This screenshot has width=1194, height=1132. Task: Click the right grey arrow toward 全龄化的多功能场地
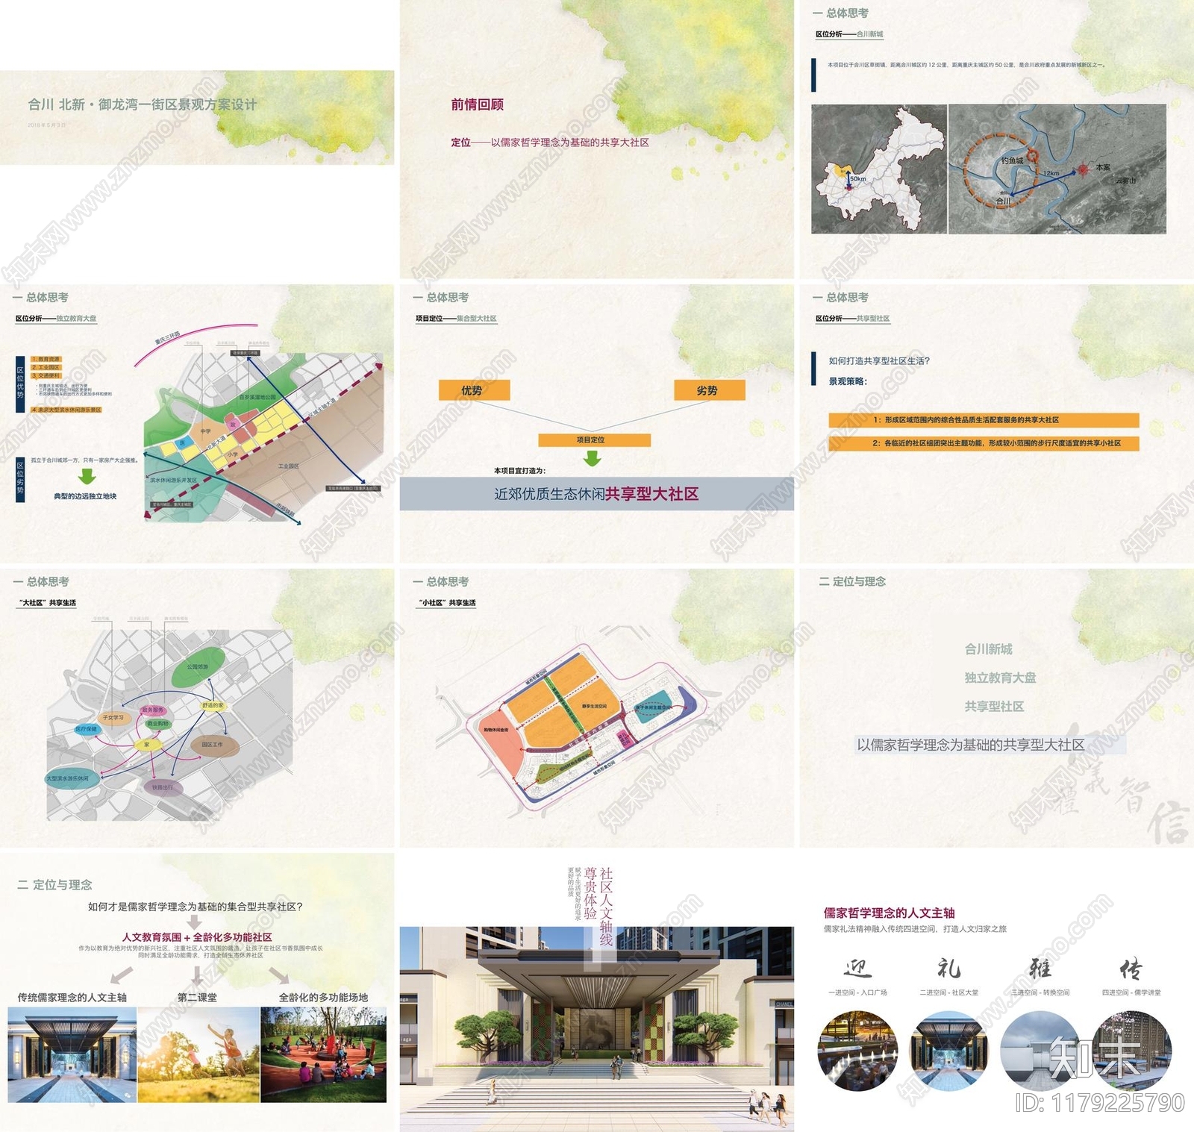[x=278, y=975]
